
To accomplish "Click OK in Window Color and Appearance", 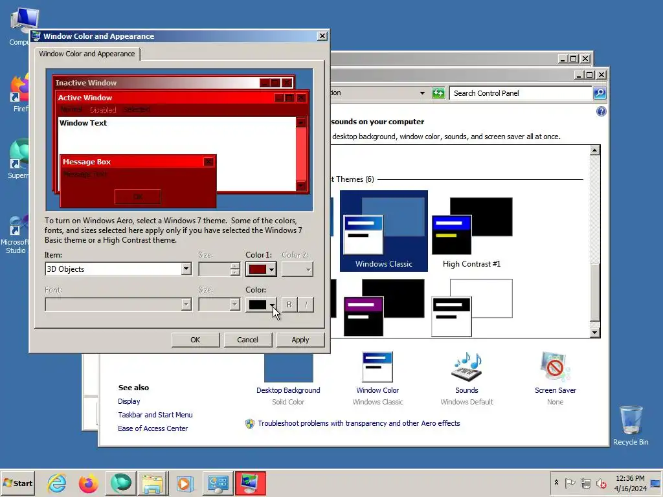I will pos(196,340).
